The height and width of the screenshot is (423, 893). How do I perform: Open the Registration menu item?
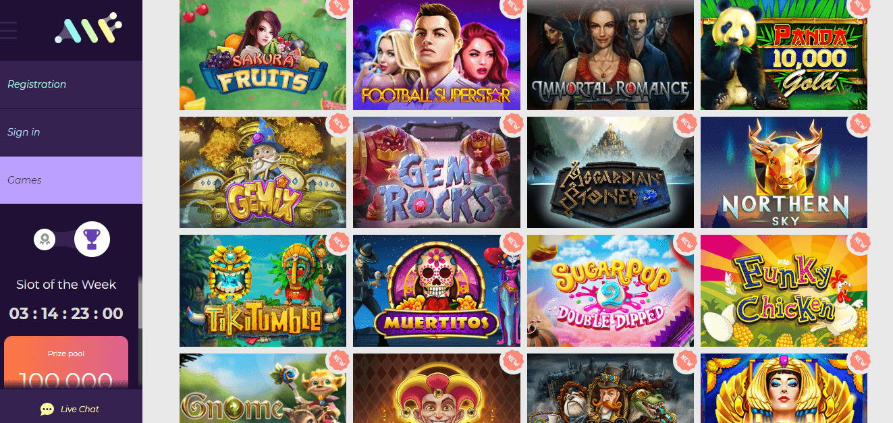71,84
